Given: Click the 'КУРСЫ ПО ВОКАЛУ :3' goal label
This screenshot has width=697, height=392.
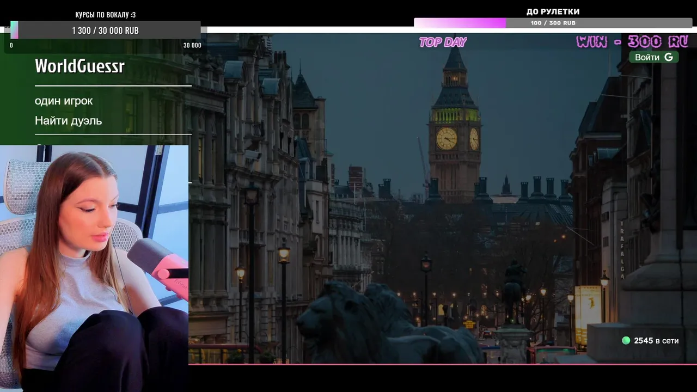Looking at the screenshot, I should pos(106,15).
